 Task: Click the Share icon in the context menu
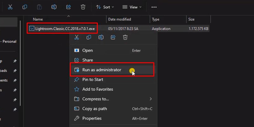click(x=113, y=37)
